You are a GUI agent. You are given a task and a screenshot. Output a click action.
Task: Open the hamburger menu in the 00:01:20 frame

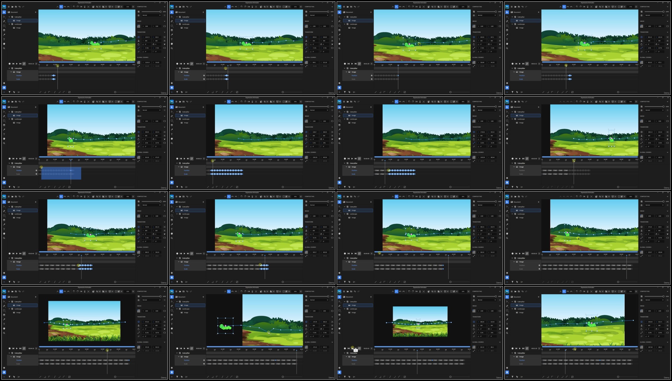tap(176, 7)
